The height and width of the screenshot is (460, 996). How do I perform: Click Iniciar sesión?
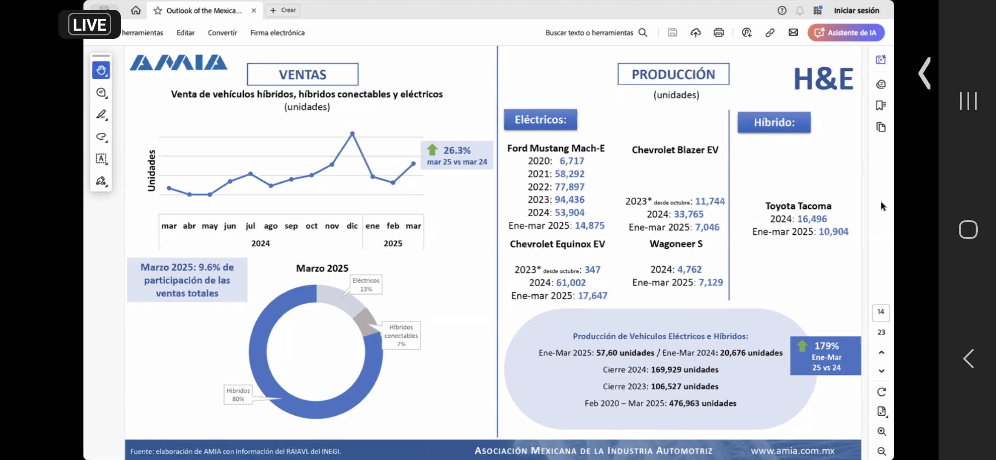pyautogui.click(x=856, y=11)
